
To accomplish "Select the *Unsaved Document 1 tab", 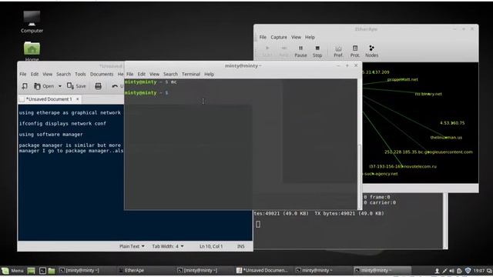I will click(x=49, y=99).
